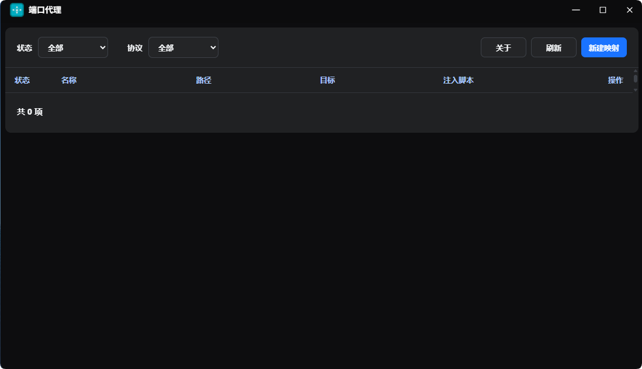Close the 端口代理 window
This screenshot has width=642, height=369.
[x=629, y=10]
